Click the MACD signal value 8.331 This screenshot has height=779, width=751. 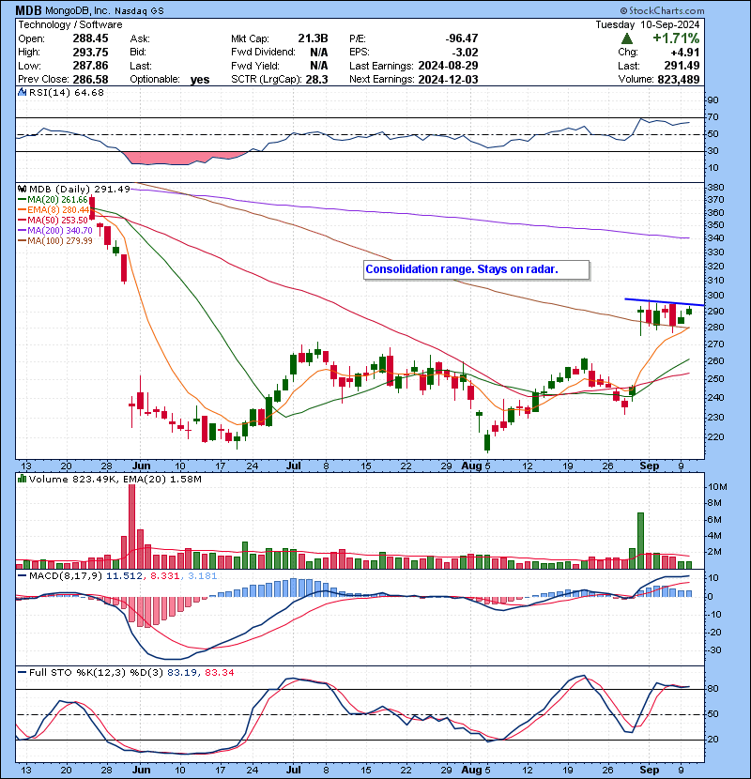(x=164, y=576)
